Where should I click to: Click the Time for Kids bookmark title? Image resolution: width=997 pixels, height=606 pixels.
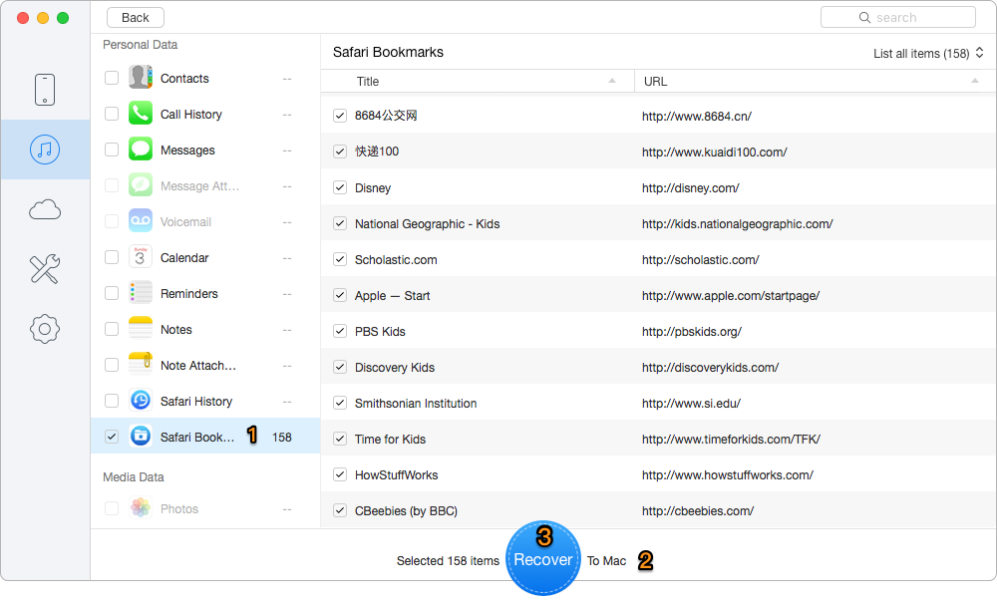point(391,440)
